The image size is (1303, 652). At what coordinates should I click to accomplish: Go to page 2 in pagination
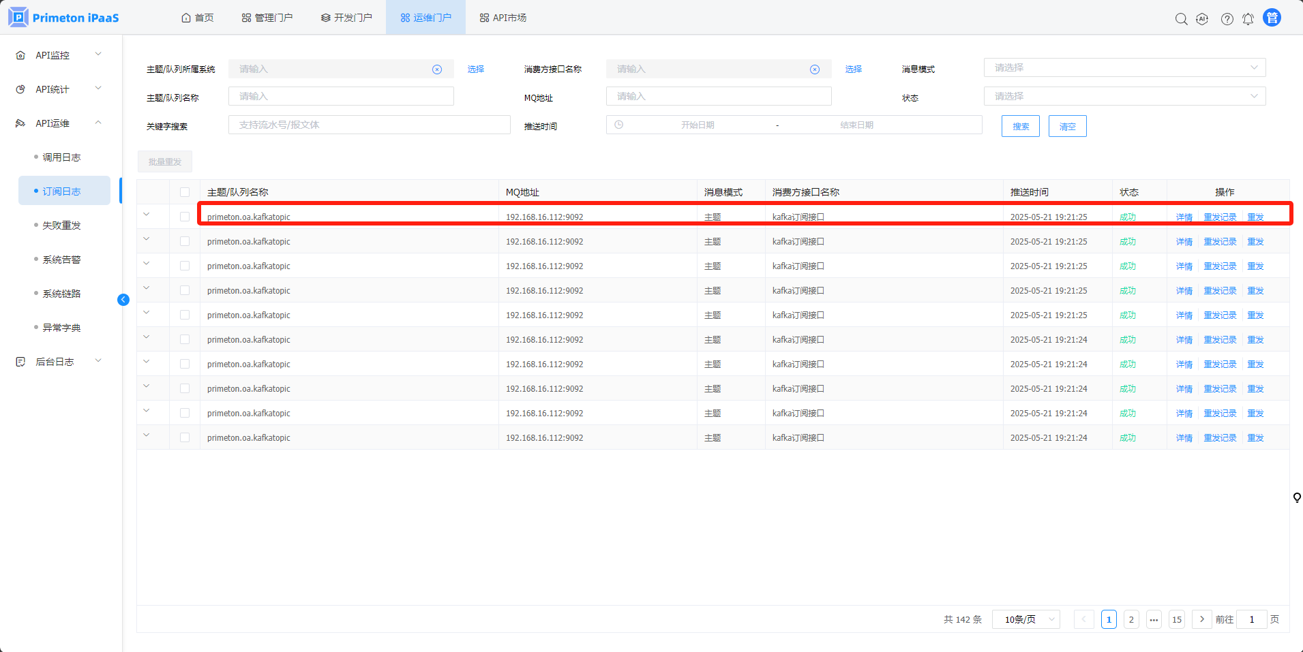pyautogui.click(x=1131, y=619)
